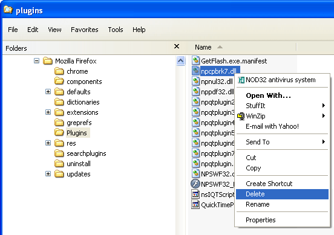Open the Favorites menu
This screenshot has height=235, width=334.
(85, 30)
